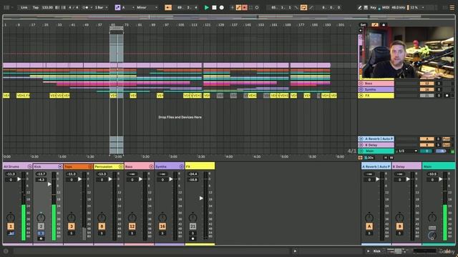Toggle Bass track activator 12
The width and height of the screenshot is (458, 257).
(132, 226)
